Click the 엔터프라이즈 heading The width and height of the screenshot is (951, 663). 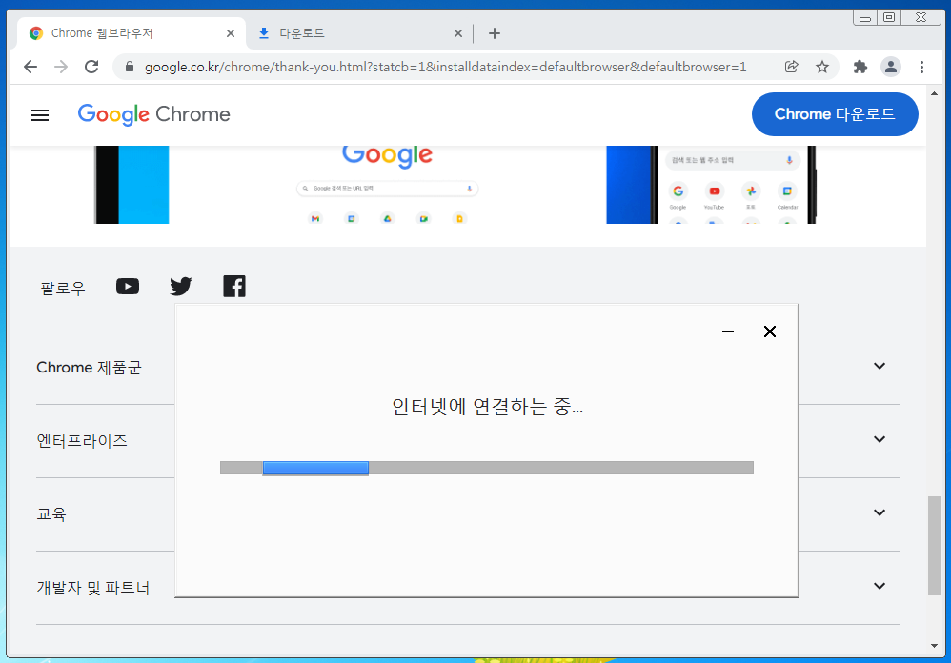(82, 441)
